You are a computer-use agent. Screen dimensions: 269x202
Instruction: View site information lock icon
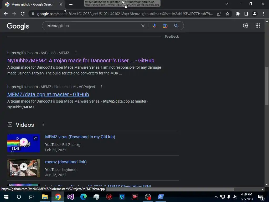[x=33, y=14]
